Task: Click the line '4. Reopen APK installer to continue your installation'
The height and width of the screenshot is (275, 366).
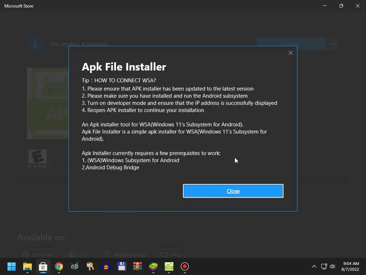Action: [143, 110]
